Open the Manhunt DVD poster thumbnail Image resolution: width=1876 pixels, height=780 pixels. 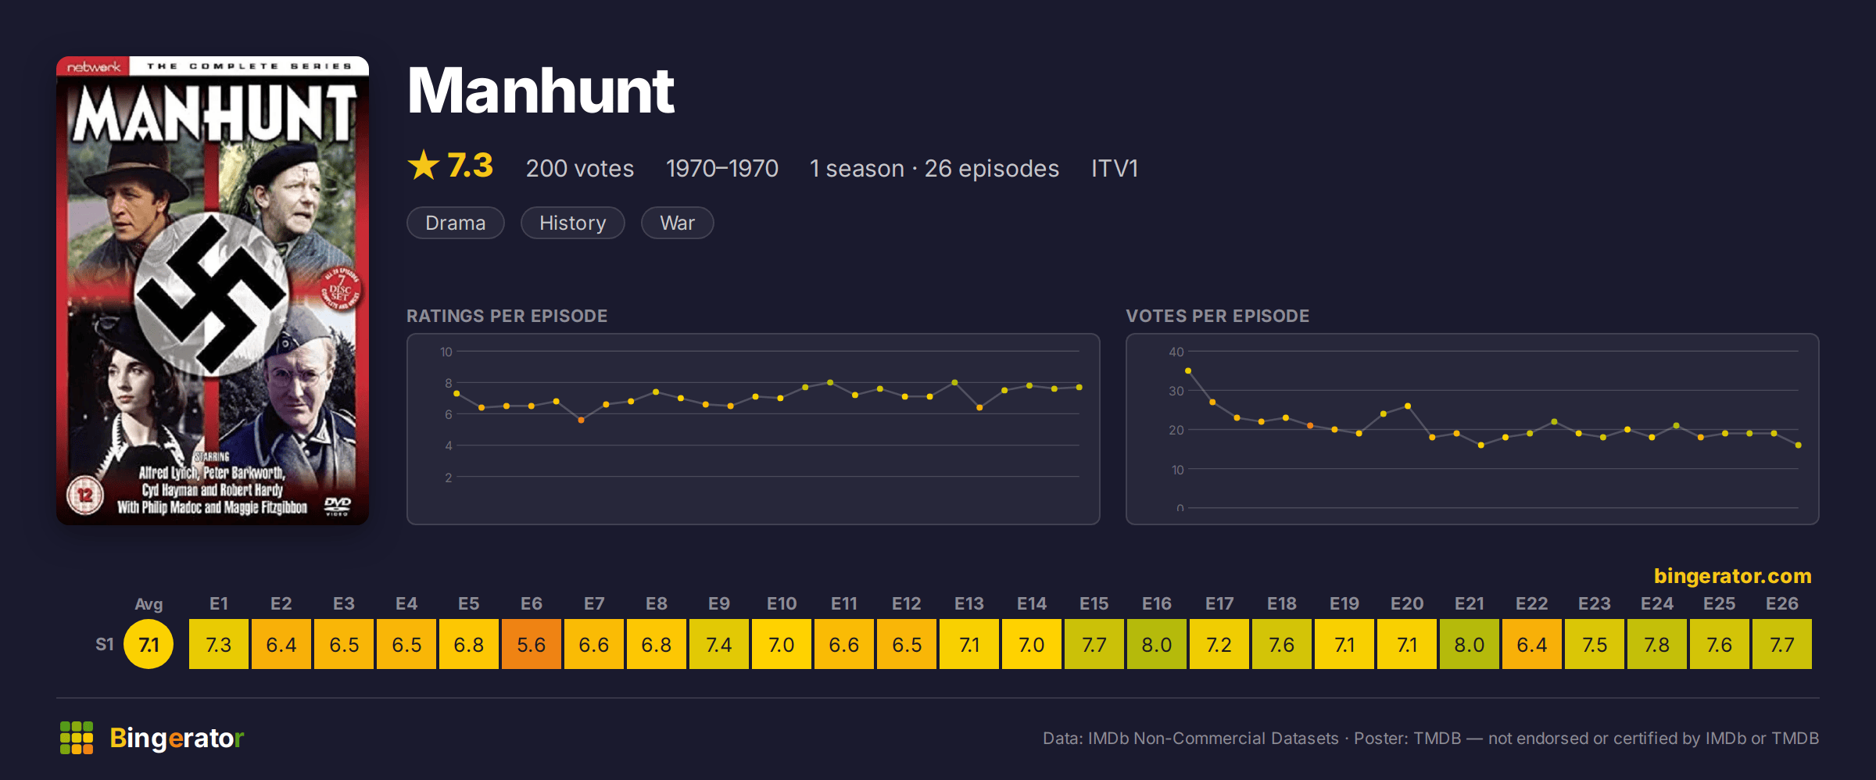[213, 290]
